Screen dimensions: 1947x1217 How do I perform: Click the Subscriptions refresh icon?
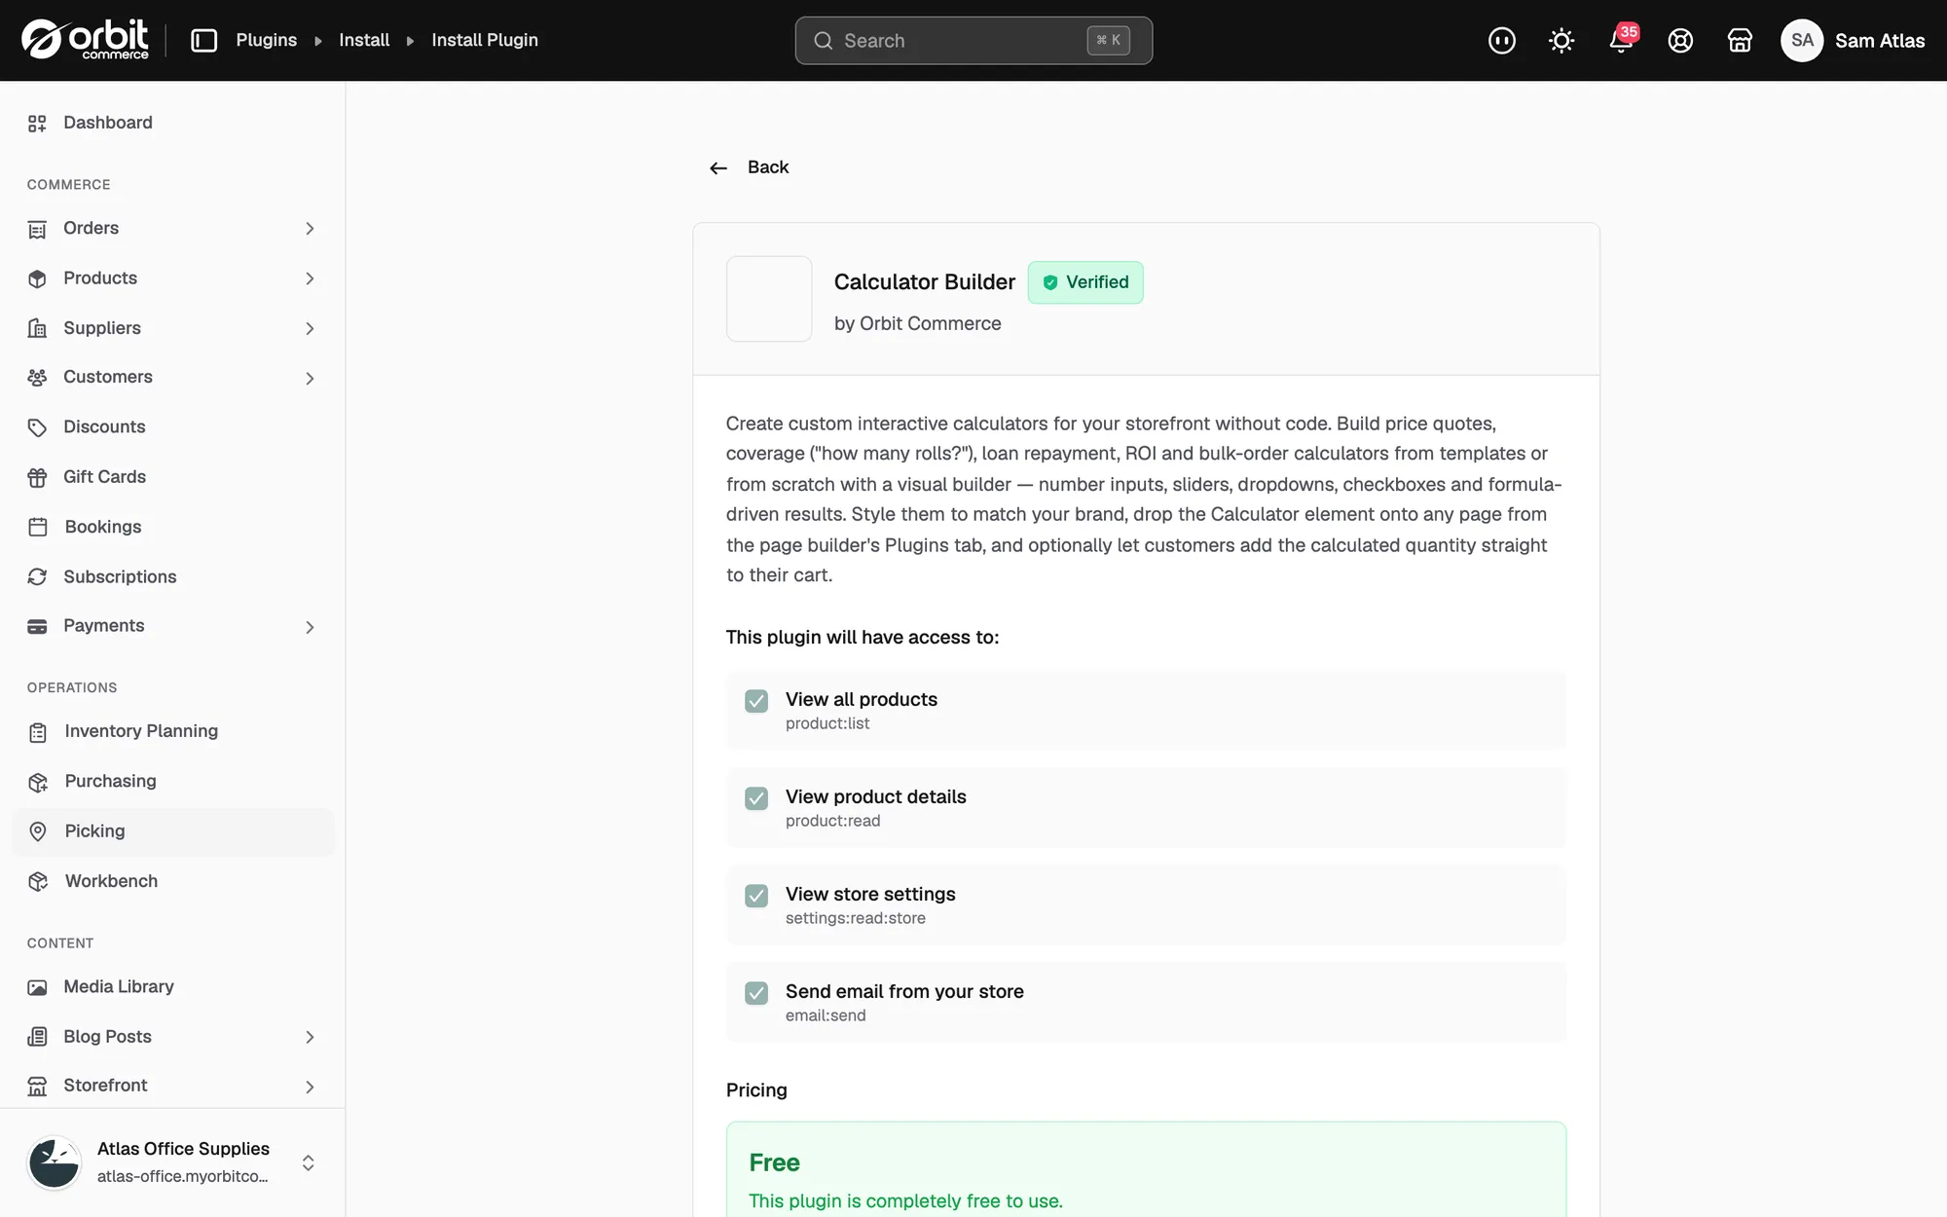click(37, 576)
